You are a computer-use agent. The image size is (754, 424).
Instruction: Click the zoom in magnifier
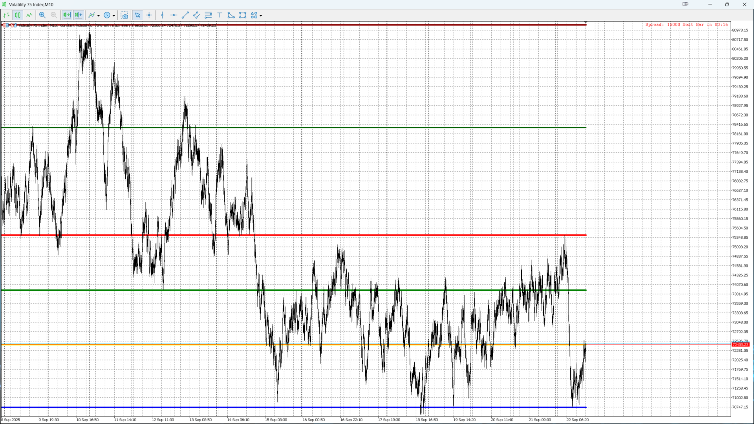coord(42,15)
